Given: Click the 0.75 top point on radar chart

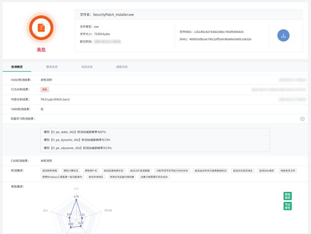Looking at the screenshot, I should point(75,200).
